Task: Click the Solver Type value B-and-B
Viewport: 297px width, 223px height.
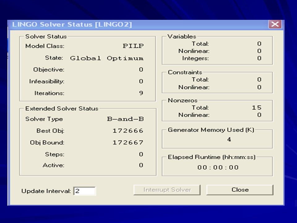Action: pyautogui.click(x=125, y=119)
